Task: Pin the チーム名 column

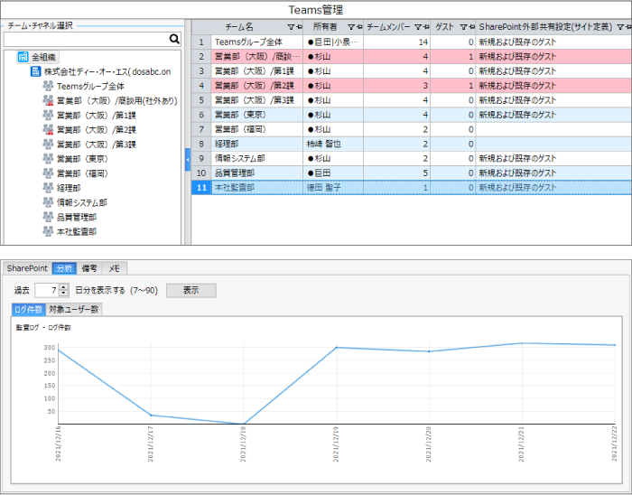Action: [x=299, y=27]
